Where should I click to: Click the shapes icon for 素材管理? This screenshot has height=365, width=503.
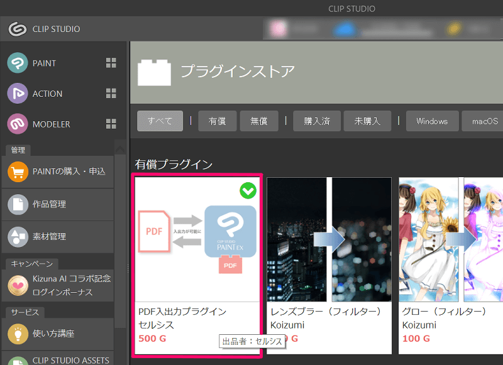tap(18, 237)
